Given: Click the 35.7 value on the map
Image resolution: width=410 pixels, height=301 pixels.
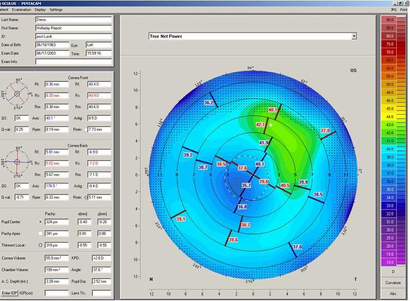Looking at the screenshot, I should point(246,185).
